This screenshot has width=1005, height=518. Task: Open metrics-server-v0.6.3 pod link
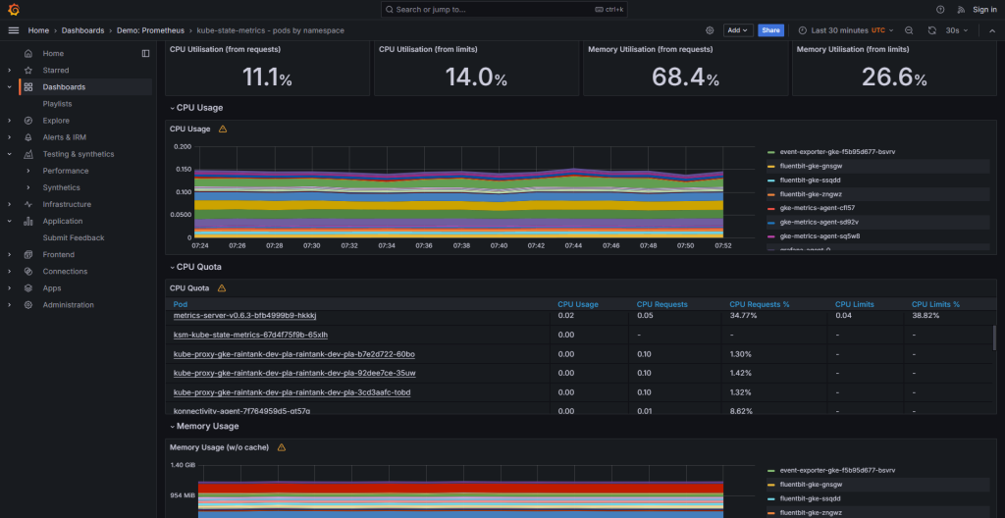(244, 316)
